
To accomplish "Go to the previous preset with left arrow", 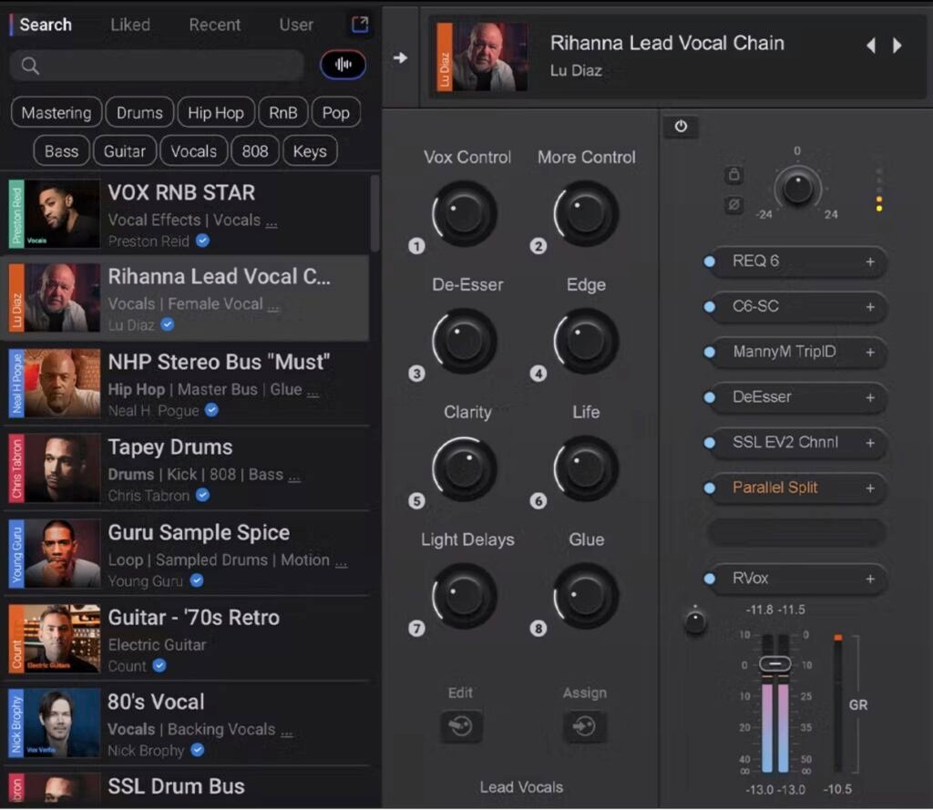I will 871,46.
